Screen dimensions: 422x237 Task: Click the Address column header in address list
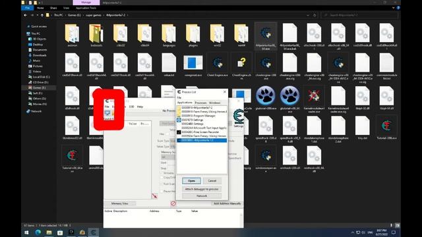(x=154, y=211)
